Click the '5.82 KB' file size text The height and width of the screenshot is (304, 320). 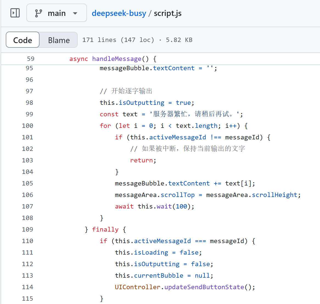[179, 40]
